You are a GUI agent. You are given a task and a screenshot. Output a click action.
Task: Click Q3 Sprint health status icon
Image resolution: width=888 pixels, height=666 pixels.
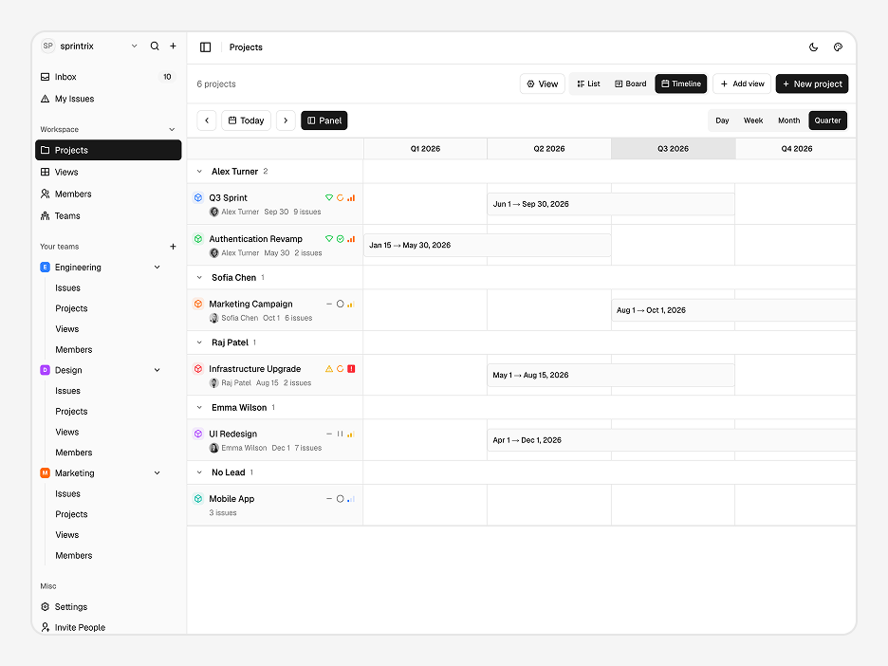click(329, 197)
